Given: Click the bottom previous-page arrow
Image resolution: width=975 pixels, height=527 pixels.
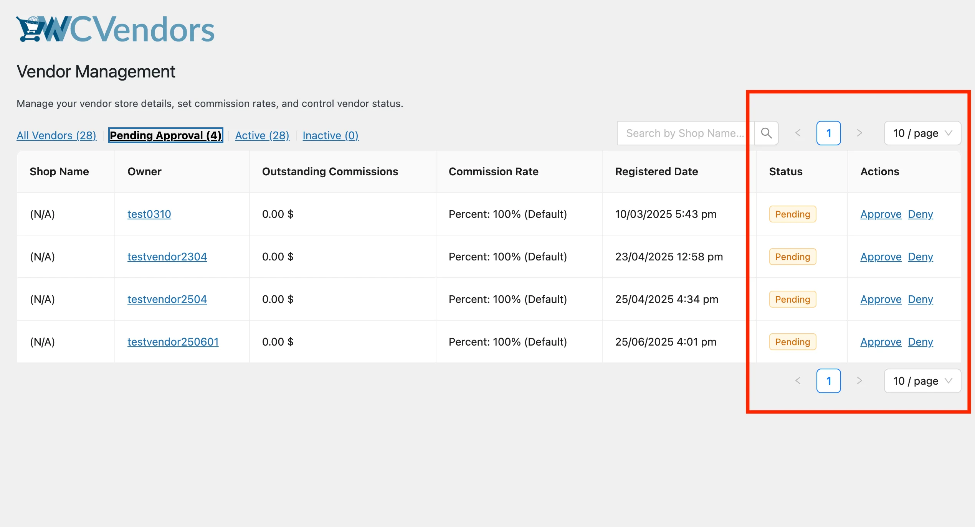Looking at the screenshot, I should click(x=798, y=381).
